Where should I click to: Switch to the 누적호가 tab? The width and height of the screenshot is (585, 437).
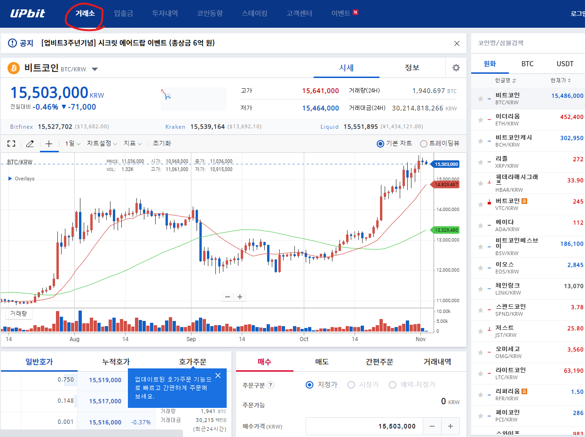[x=116, y=362]
